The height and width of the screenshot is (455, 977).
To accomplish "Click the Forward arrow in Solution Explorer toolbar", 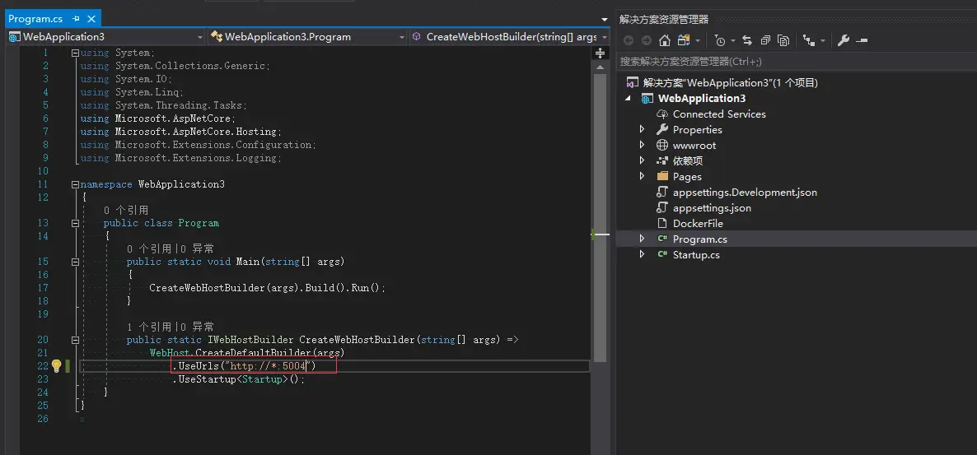I will [646, 40].
